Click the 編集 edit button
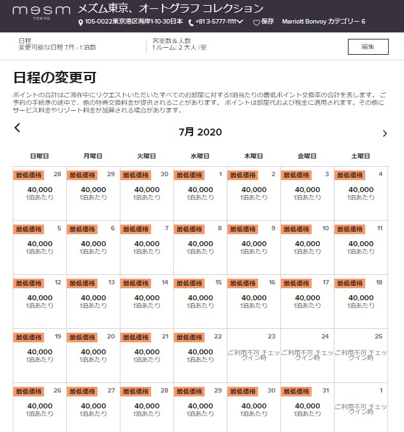Viewport: 404px width, 432px height. click(x=368, y=47)
